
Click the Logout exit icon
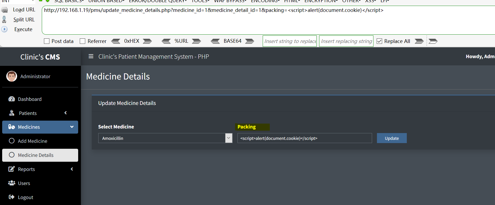coord(12,197)
